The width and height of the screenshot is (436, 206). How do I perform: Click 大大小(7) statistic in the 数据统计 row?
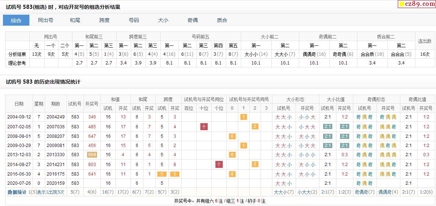(284, 192)
